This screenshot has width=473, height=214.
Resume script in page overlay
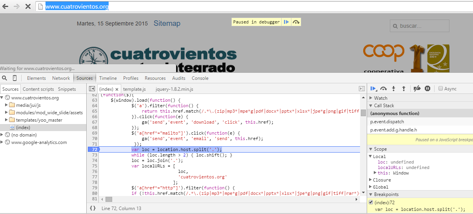[x=287, y=22]
